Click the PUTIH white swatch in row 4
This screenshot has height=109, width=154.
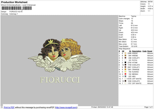coord(125,60)
